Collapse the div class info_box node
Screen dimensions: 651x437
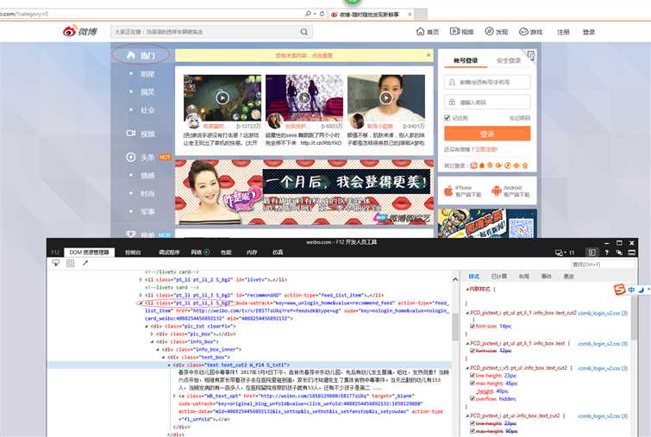point(152,341)
